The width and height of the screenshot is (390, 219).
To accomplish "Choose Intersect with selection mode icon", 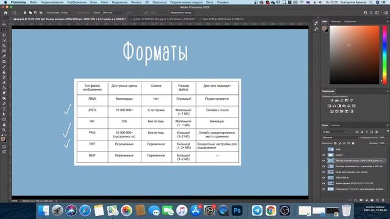I will (41, 12).
